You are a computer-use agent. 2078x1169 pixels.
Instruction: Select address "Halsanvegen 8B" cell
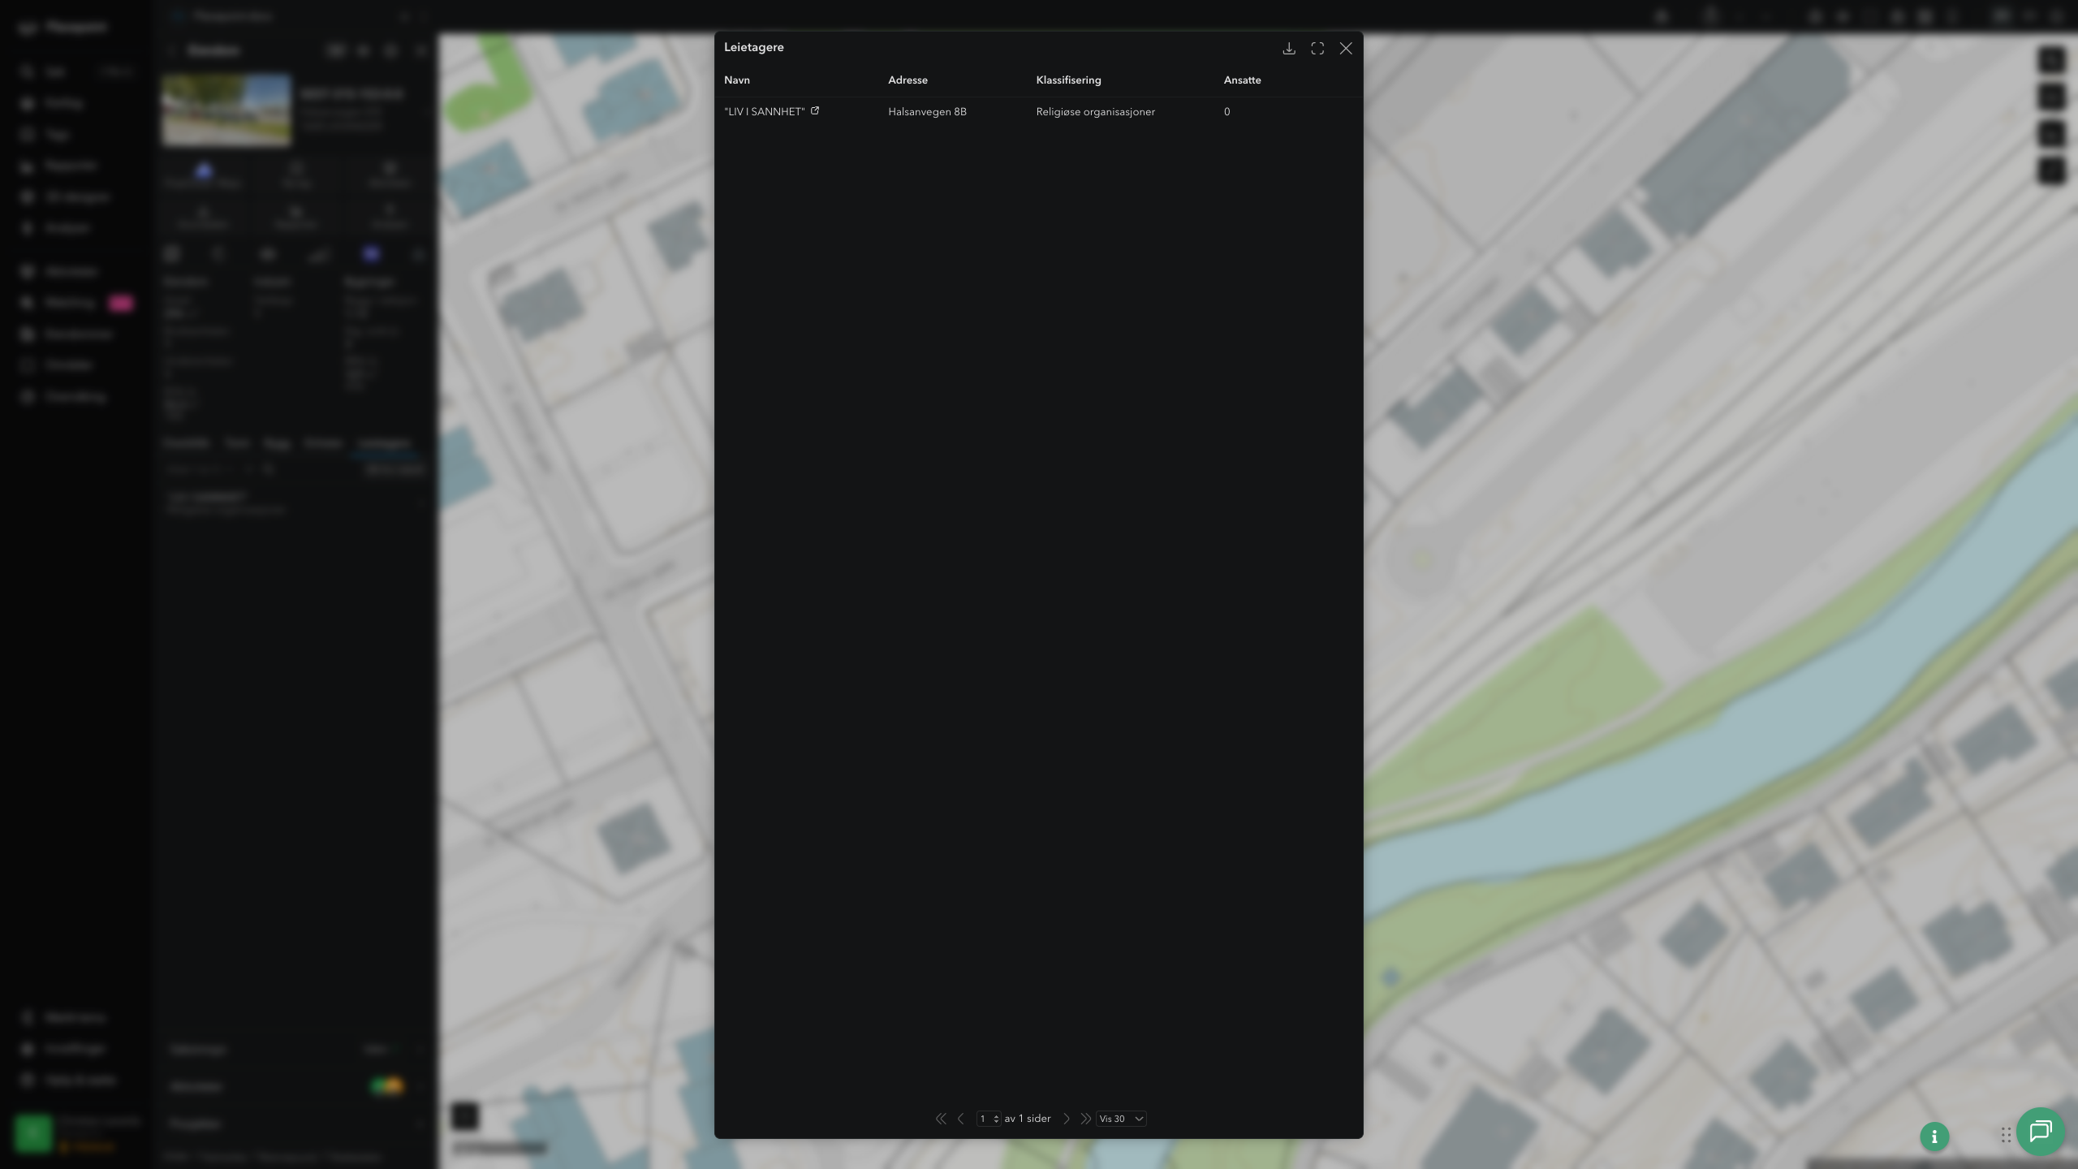pos(927,112)
